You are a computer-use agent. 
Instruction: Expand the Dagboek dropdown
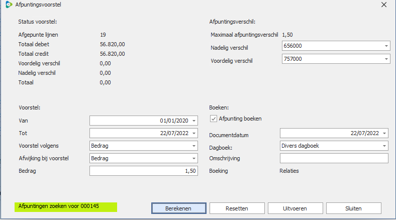(x=384, y=146)
